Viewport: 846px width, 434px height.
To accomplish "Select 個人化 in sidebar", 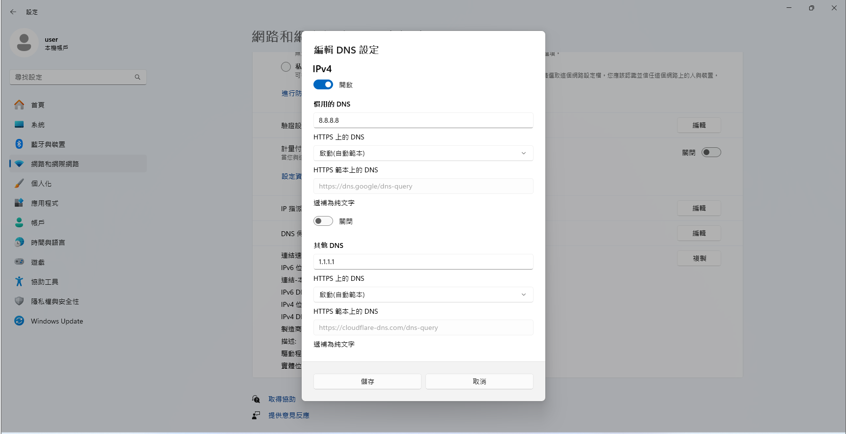I will pyautogui.click(x=78, y=183).
